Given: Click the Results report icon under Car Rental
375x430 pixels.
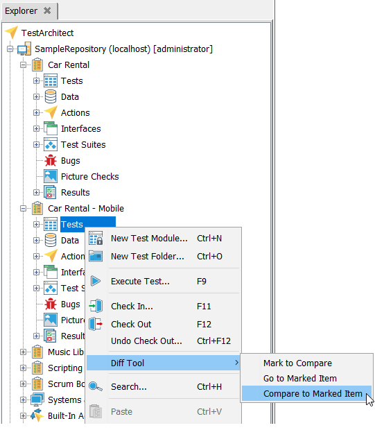Looking at the screenshot, I should pos(50,192).
